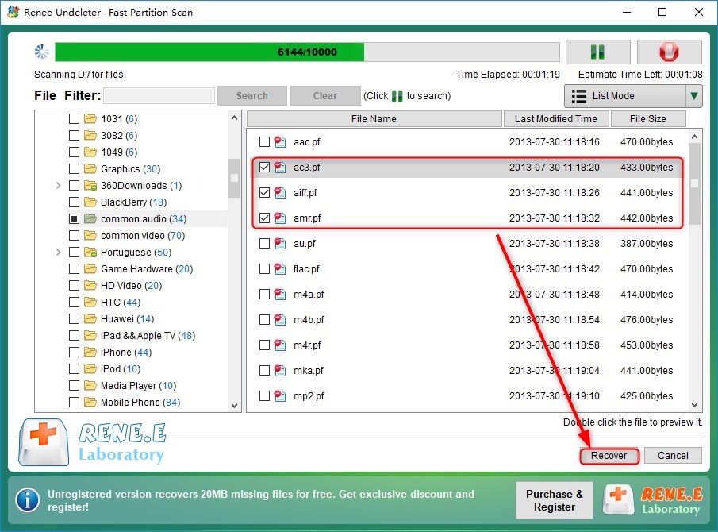Image resolution: width=718 pixels, height=532 pixels.
Task: Click the file icon next to aiff.pf
Action: point(280,192)
